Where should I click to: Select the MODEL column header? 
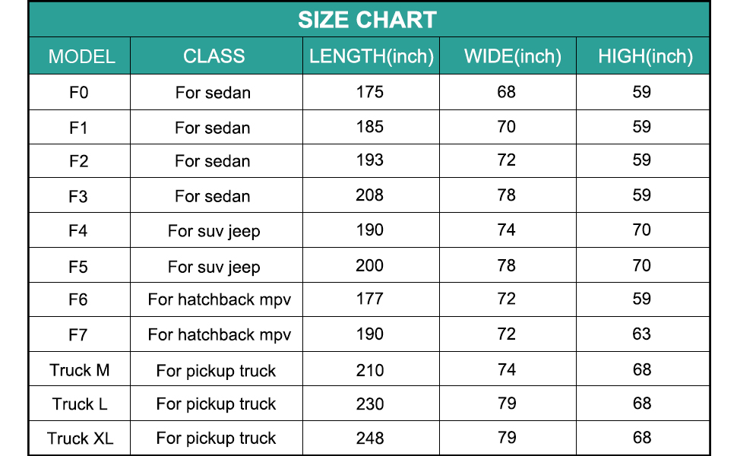tap(81, 56)
